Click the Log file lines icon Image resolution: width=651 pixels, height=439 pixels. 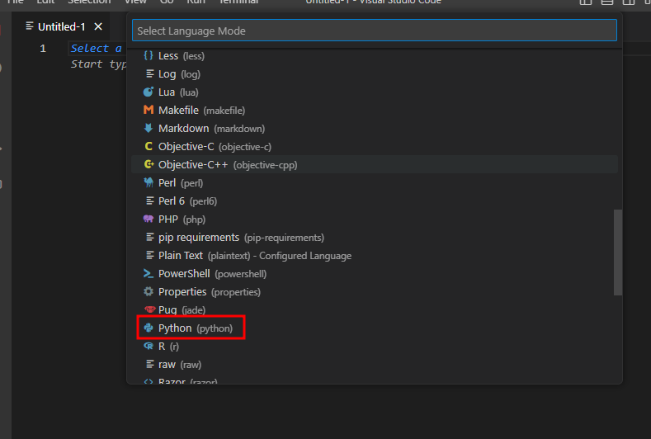pyautogui.click(x=149, y=74)
